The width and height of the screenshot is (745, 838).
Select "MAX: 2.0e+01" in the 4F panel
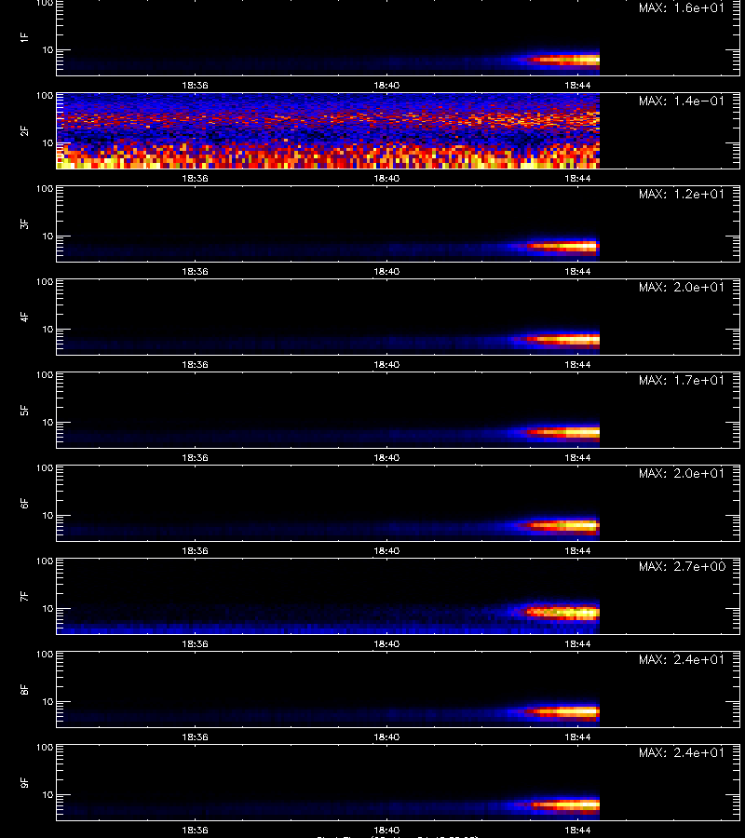pyautogui.click(x=682, y=287)
